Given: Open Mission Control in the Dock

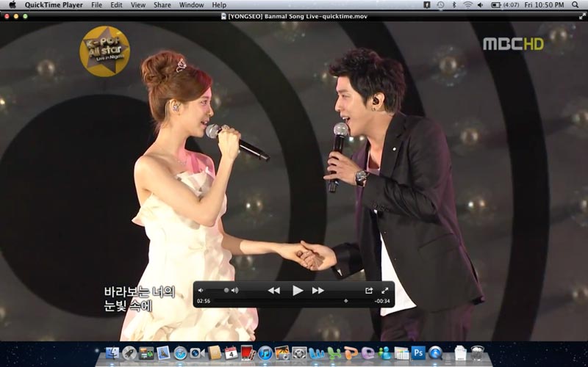Looking at the screenshot, I should click(x=146, y=353).
